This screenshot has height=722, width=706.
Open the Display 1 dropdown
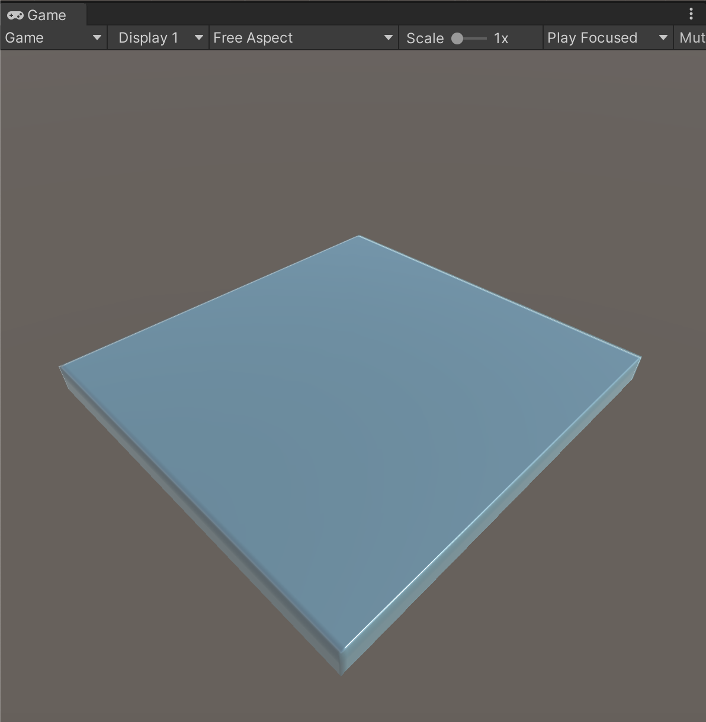point(158,38)
